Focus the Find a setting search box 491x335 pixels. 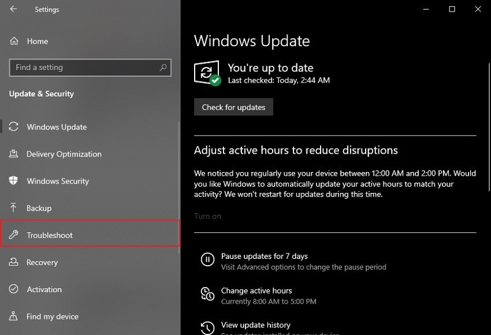point(90,68)
